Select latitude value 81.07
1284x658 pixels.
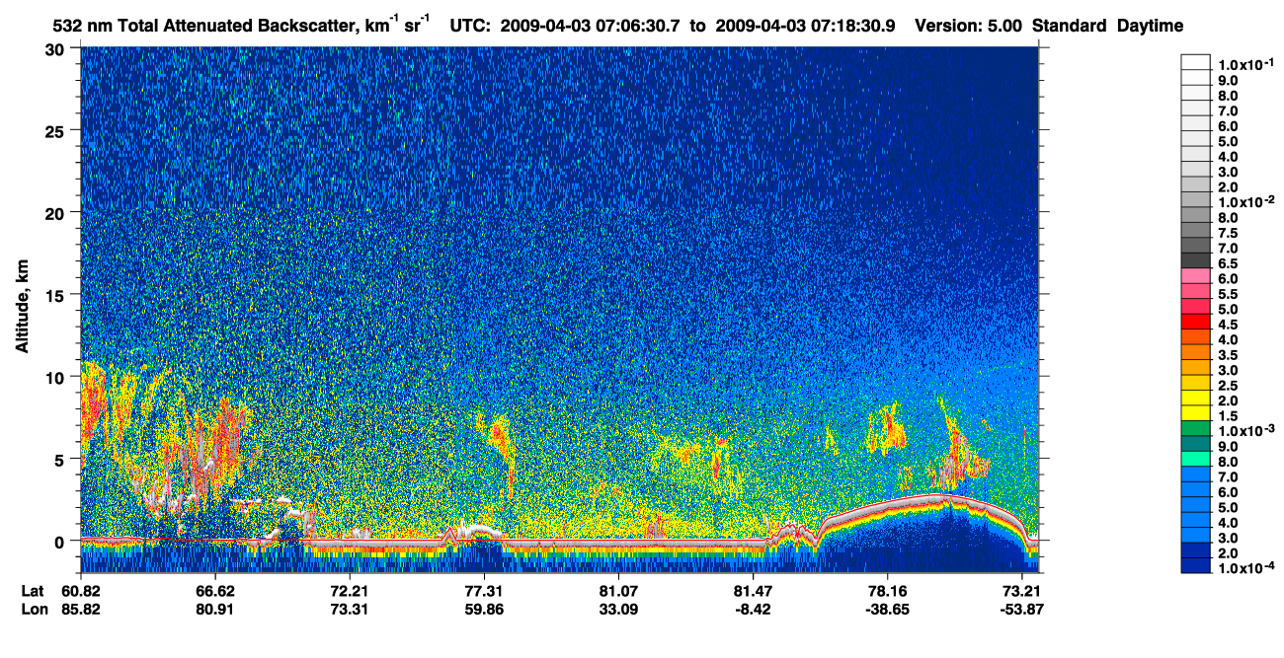[617, 591]
